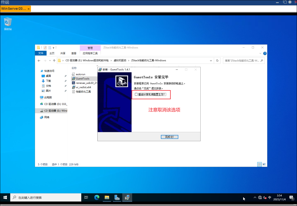Go up one folder level arrow
The width and height of the screenshot is (297, 206).
coord(54,61)
